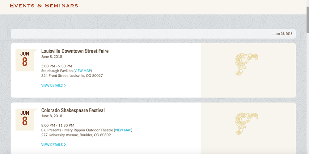Click the Events & Seminars heading
Screen dimensions: 309x154
pos(44,6)
